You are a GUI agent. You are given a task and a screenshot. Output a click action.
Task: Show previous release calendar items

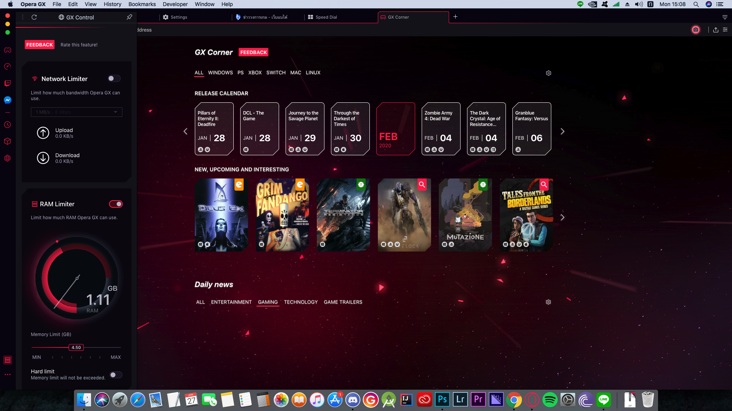185,131
